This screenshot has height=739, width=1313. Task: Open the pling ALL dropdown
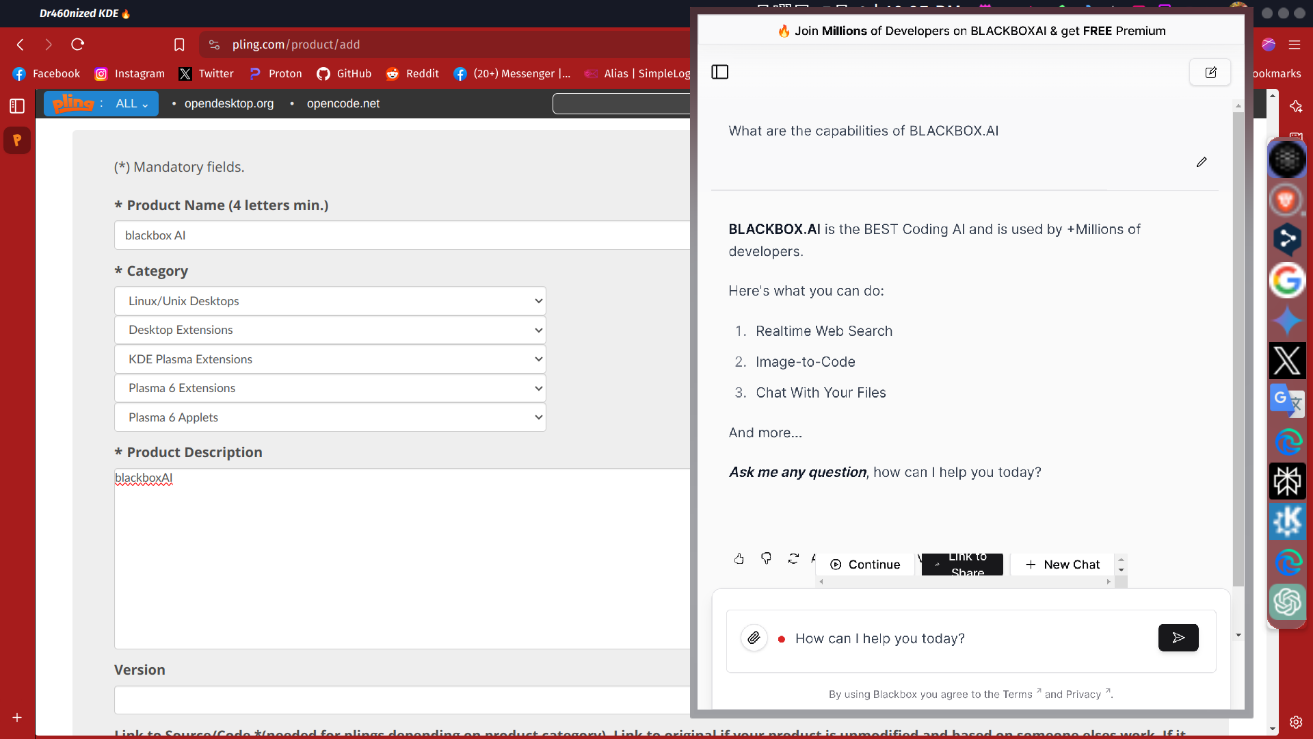(x=131, y=103)
